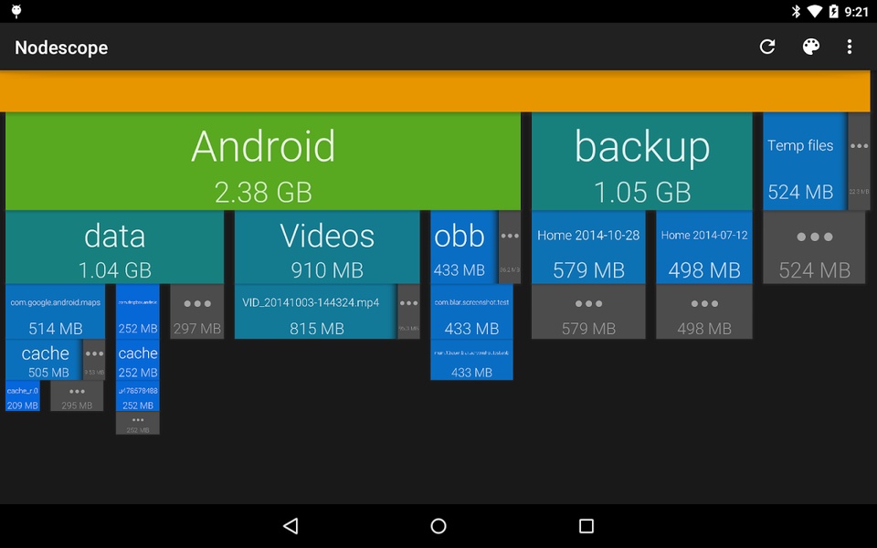Viewport: 877px width, 548px height.
Task: Select the cache_r.0 209 MB block
Action: (x=22, y=395)
